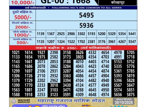143x107 pixels.
Task: Select fifth prize cell 1522
Action: pos(71,42)
